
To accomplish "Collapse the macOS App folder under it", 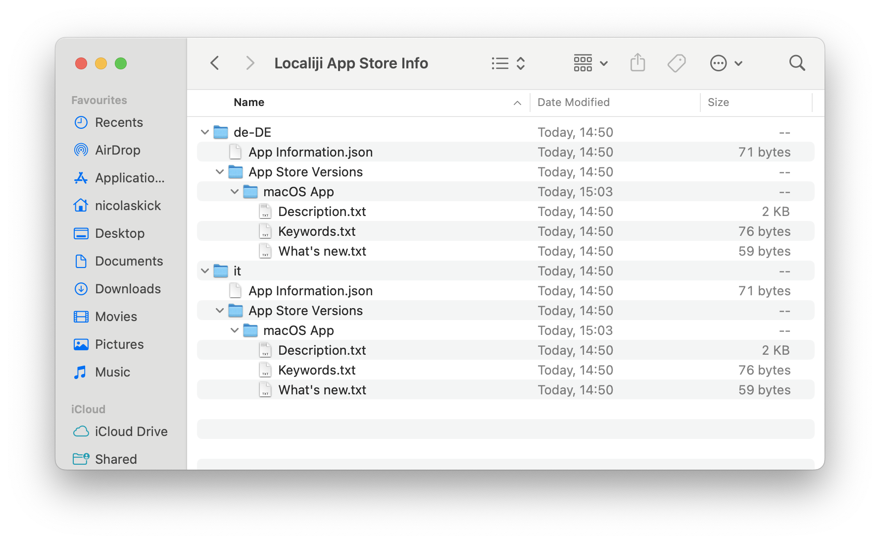I will tap(235, 330).
